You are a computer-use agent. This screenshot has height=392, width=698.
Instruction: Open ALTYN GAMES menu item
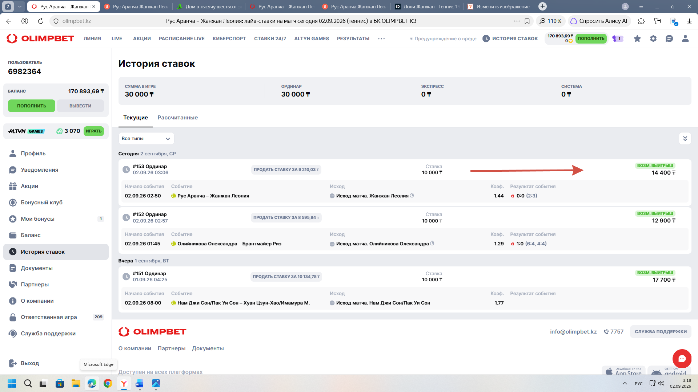312,38
